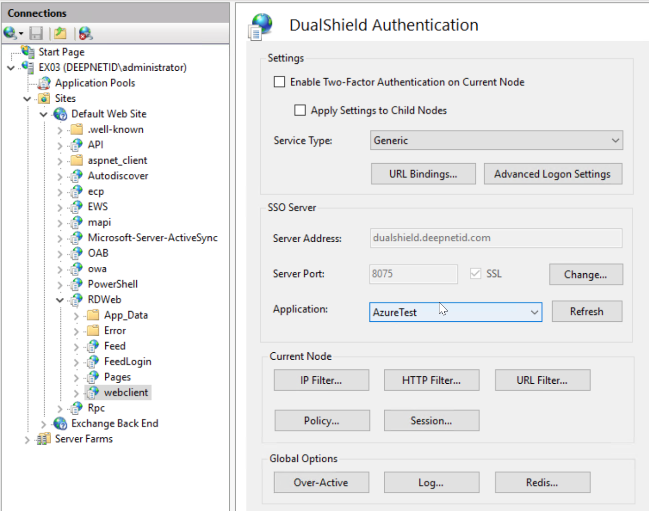
Task: Select the webclient node in tree
Action: coord(125,393)
